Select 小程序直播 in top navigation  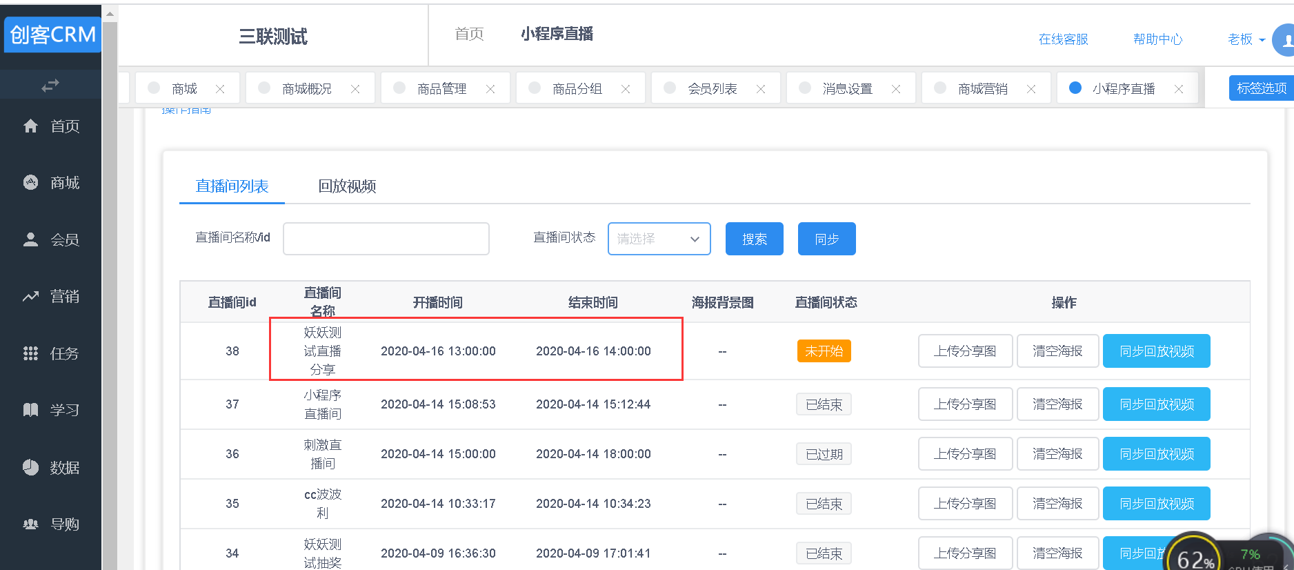point(557,34)
